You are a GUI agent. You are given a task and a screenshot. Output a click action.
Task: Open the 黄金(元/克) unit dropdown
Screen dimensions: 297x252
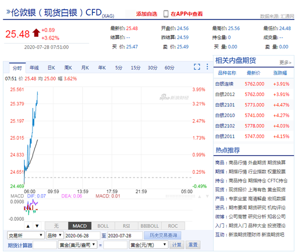[x=148, y=245]
